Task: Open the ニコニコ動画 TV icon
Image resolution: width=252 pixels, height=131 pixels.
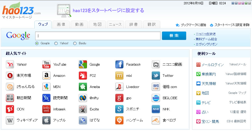Action: (x=156, y=64)
